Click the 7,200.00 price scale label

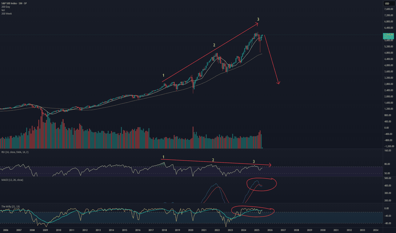389,15
